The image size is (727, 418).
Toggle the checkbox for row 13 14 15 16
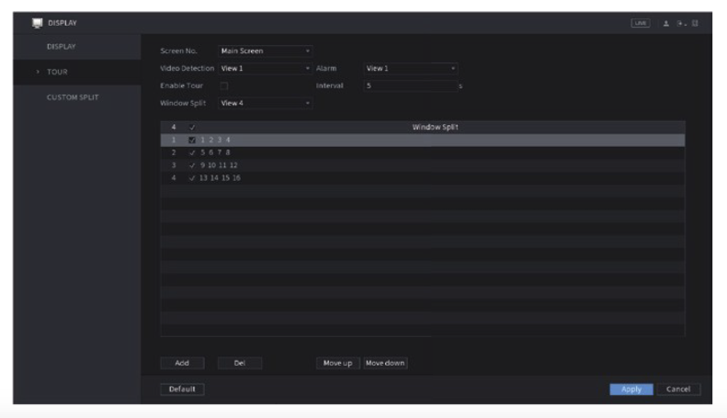click(x=192, y=177)
